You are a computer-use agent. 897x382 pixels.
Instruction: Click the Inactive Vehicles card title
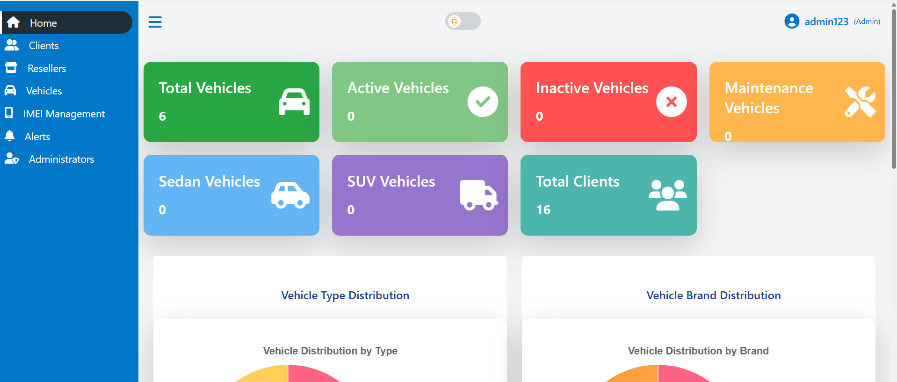[x=592, y=88]
